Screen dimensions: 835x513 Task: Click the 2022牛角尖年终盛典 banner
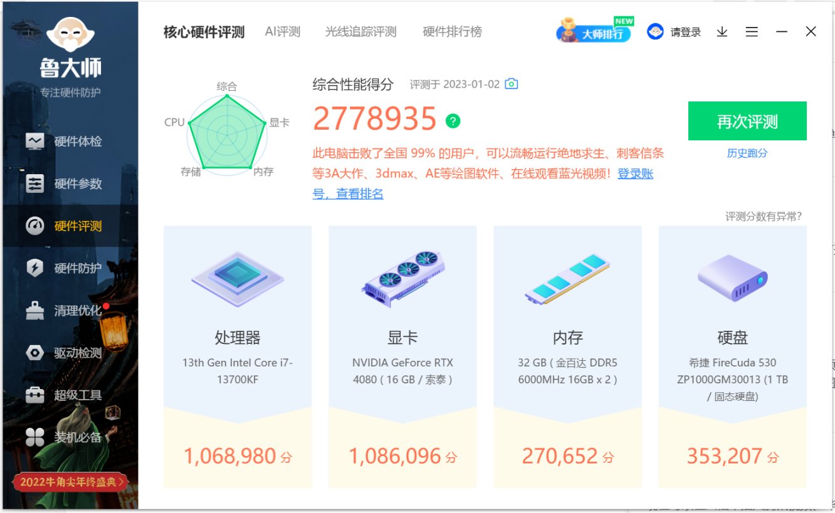70,482
